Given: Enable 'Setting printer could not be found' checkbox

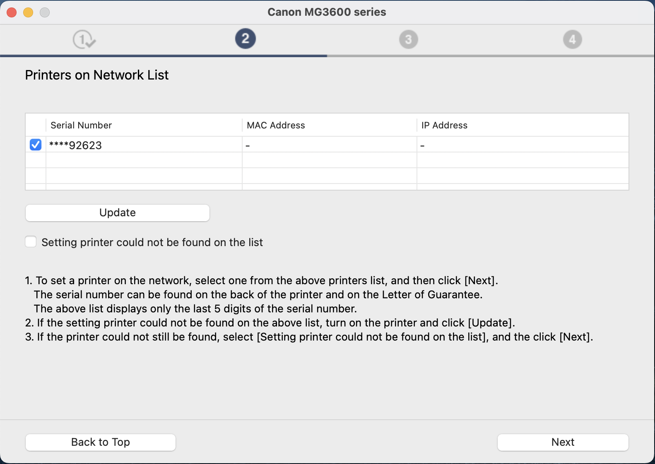Looking at the screenshot, I should pyautogui.click(x=31, y=242).
